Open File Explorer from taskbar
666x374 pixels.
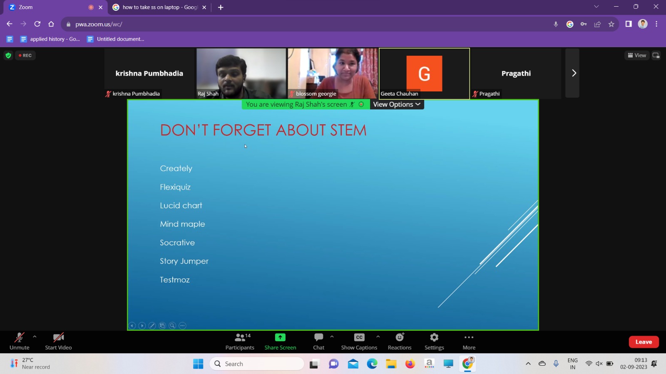pyautogui.click(x=391, y=364)
